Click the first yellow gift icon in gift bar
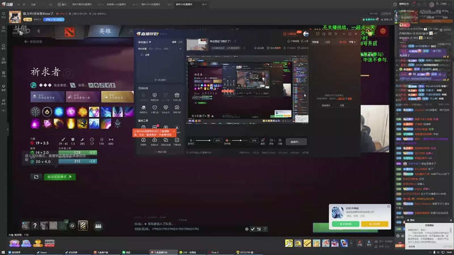Viewport: 454px width, 255px height. coord(289,243)
